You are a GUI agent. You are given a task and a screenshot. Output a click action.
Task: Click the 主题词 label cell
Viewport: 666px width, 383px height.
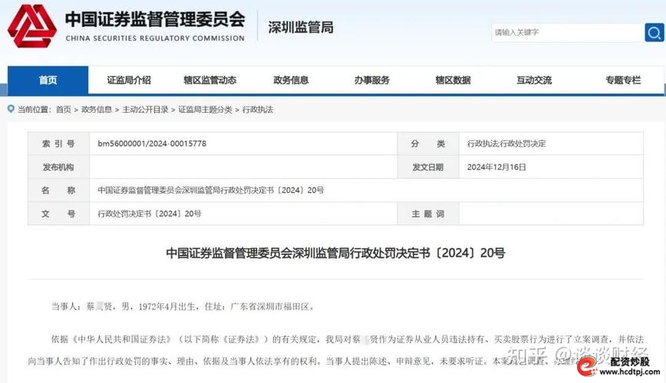[x=428, y=214]
